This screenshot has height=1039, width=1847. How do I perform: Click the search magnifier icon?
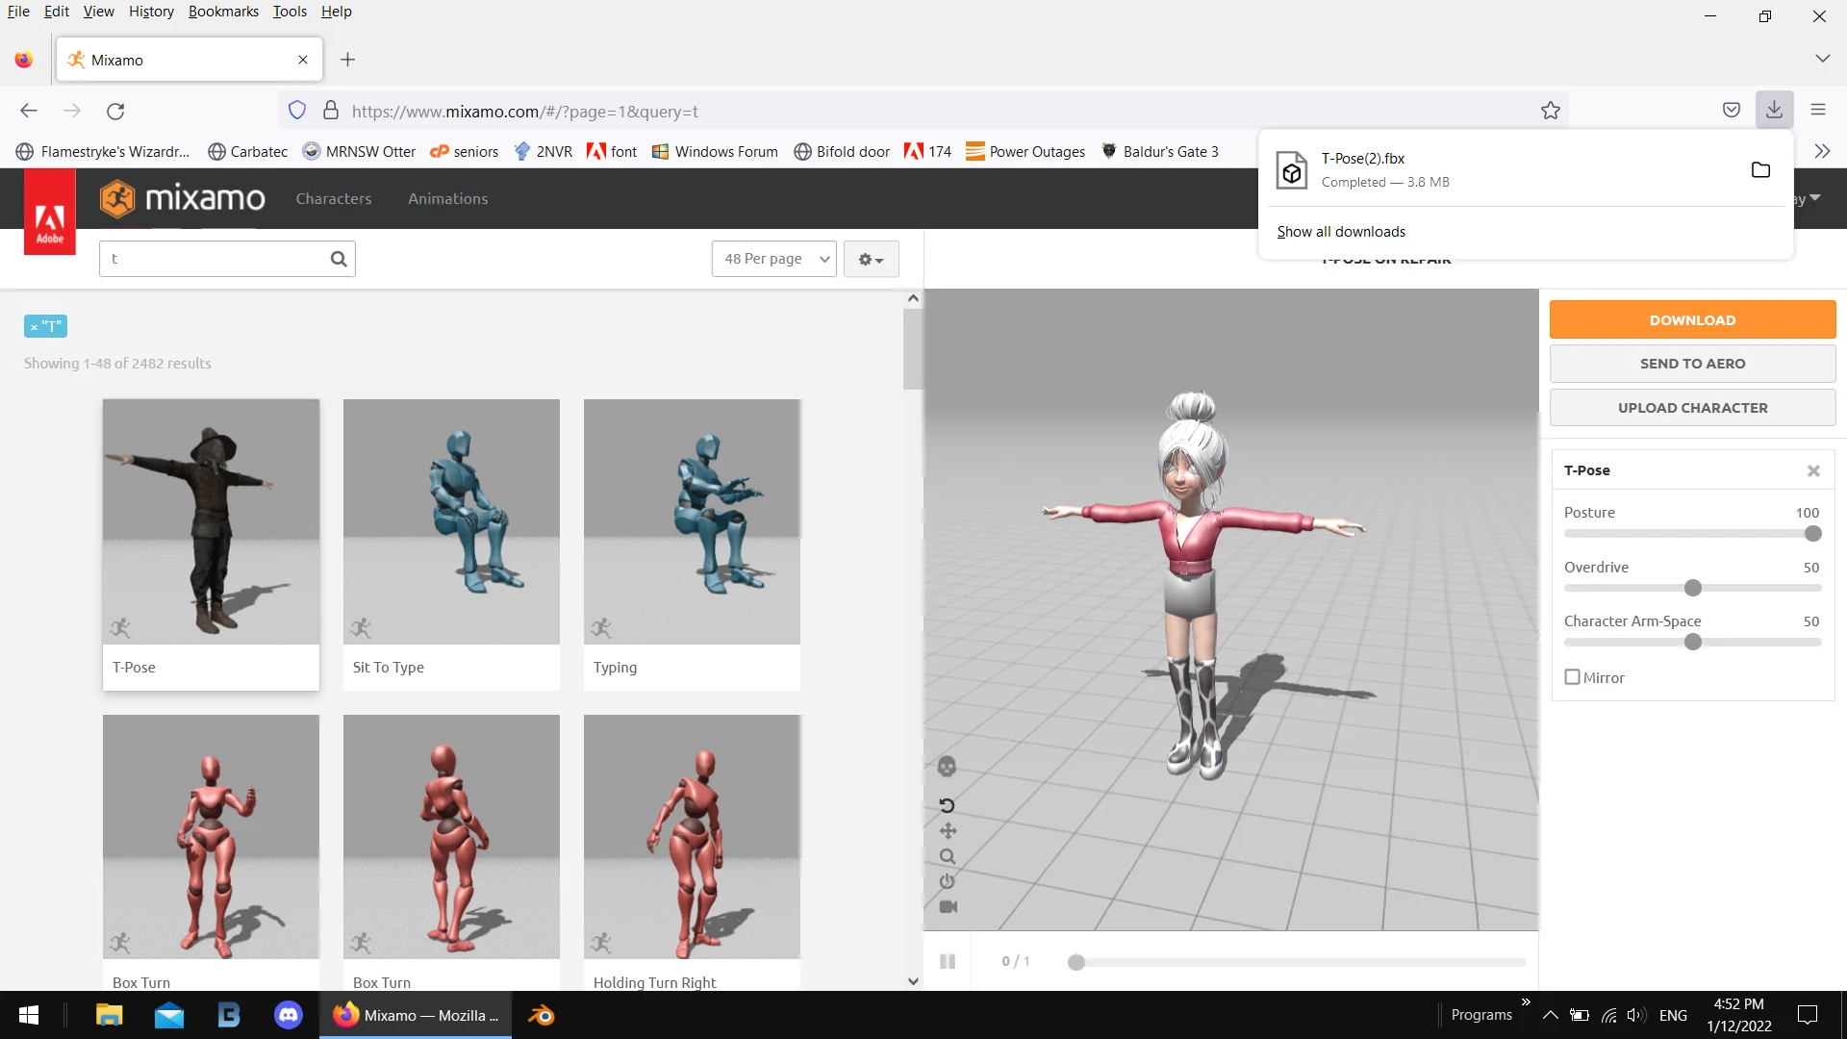pos(338,259)
